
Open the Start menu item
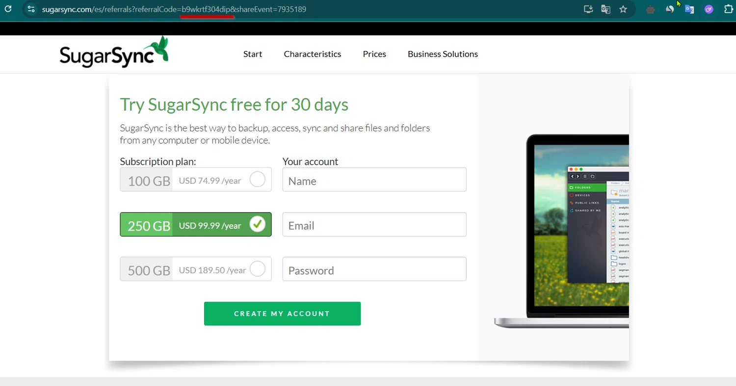[x=253, y=54]
